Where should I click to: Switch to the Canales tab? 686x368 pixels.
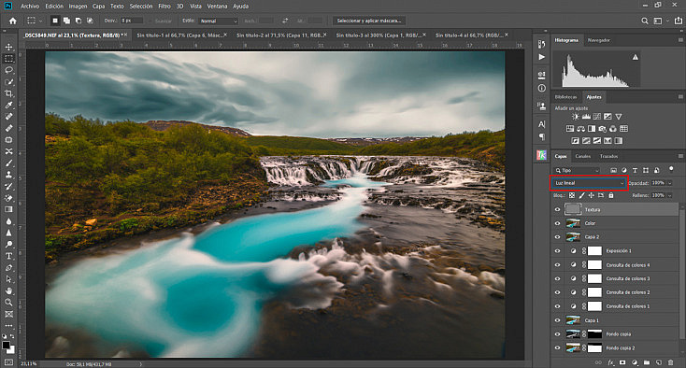point(583,156)
